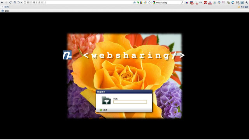Image resolution: width=249 pixels, height=140 pixels.
Task: Open the wrench settings menu
Action: click(247, 3)
